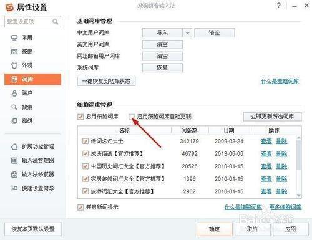This screenshot has width=312, height=240.
Task: Toggle the 旅游词汇大全 checkbox
Action: (85, 191)
